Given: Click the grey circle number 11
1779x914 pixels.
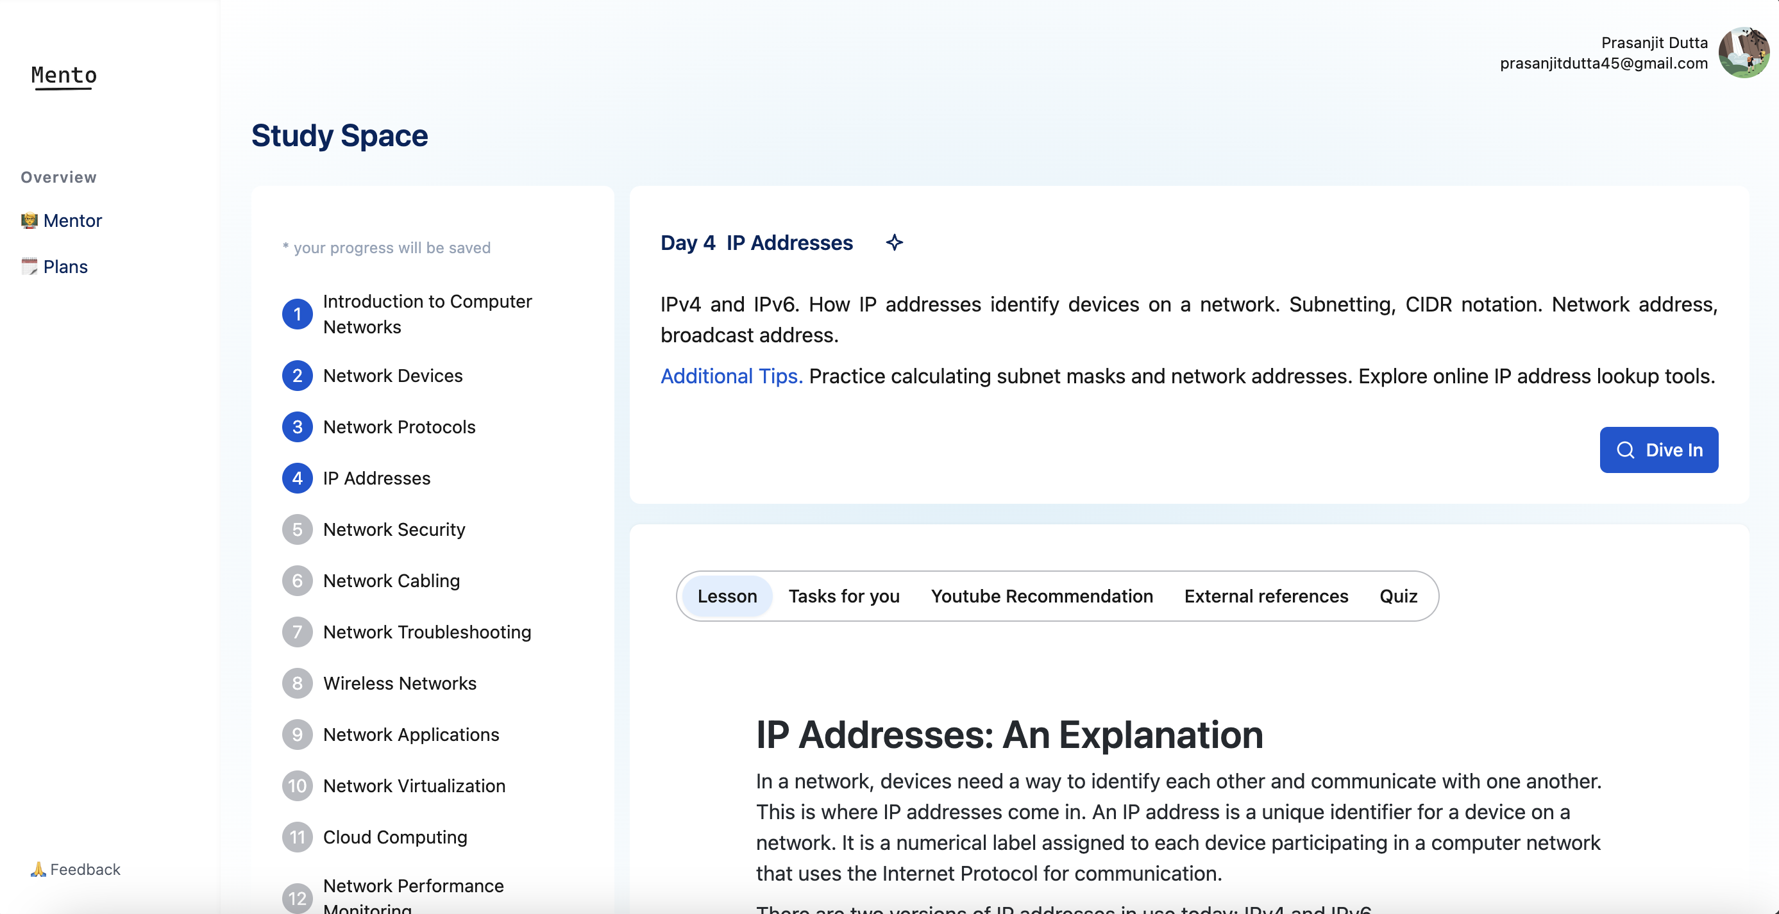Looking at the screenshot, I should [x=297, y=837].
